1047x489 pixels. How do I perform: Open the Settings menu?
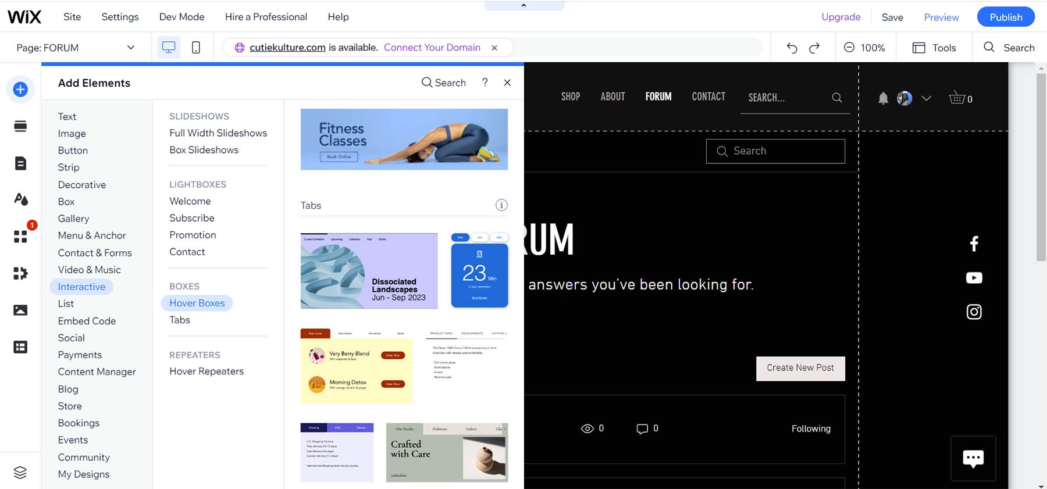coord(120,17)
